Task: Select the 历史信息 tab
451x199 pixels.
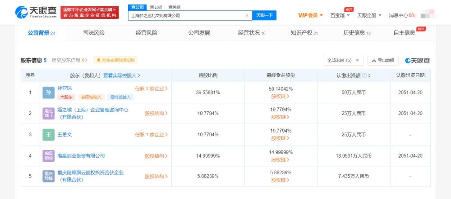Action: (x=357, y=33)
